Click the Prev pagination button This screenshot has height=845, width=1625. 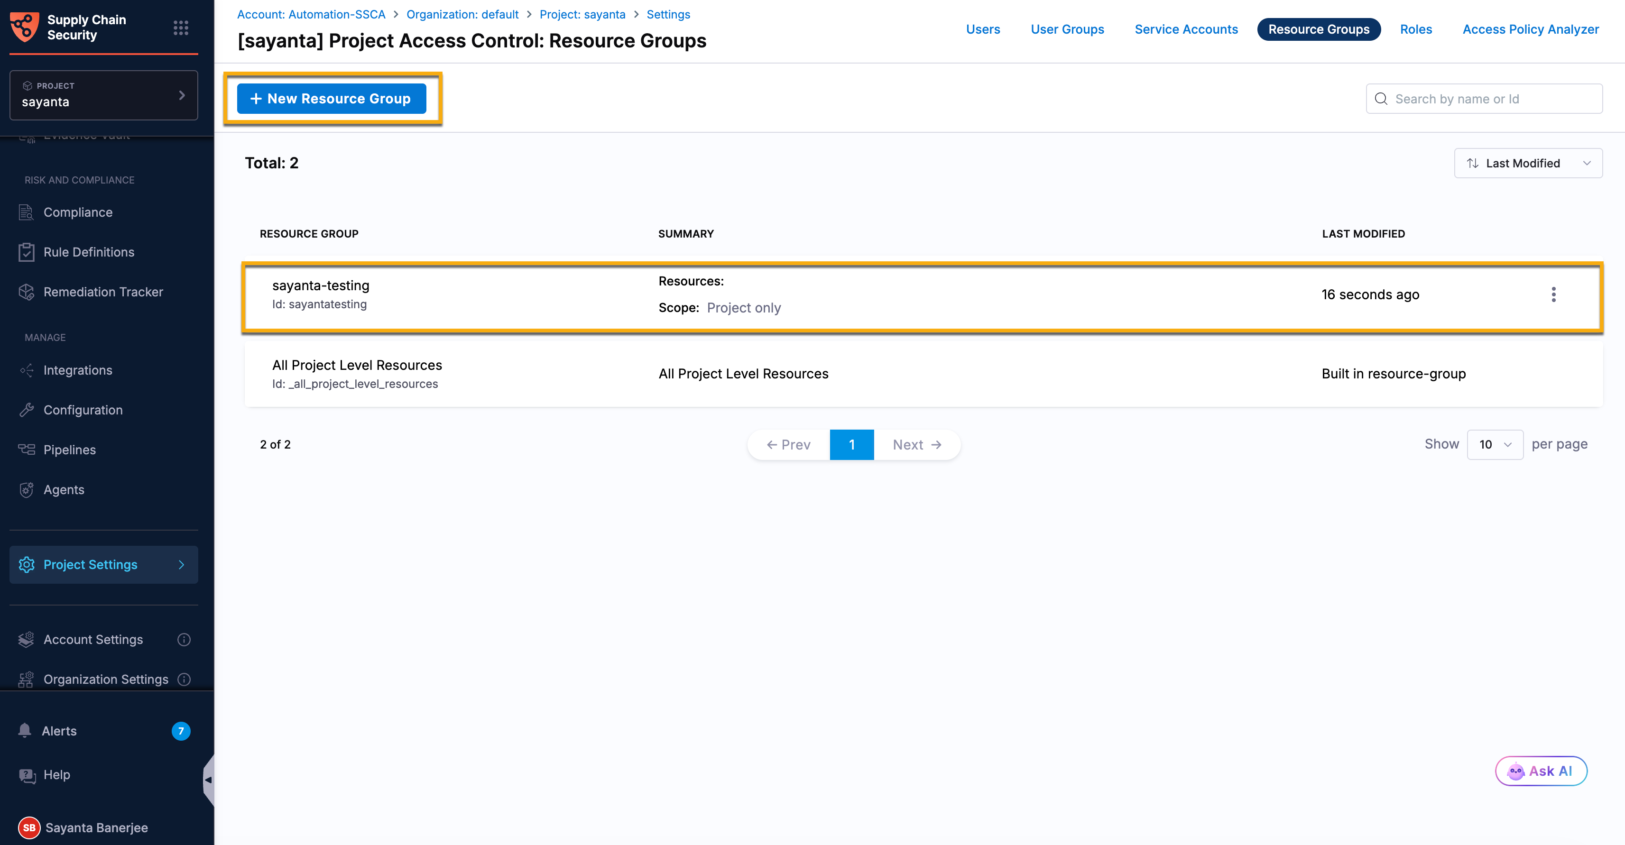pyautogui.click(x=788, y=445)
